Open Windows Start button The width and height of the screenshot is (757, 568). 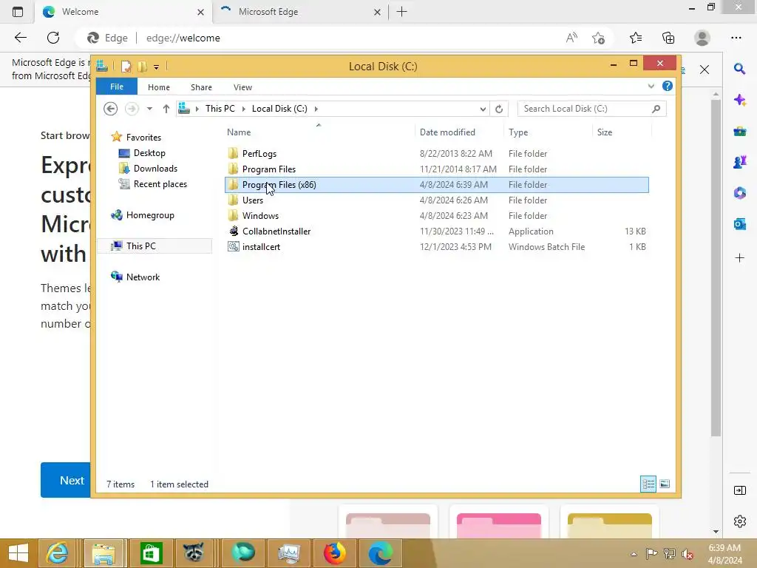point(18,553)
